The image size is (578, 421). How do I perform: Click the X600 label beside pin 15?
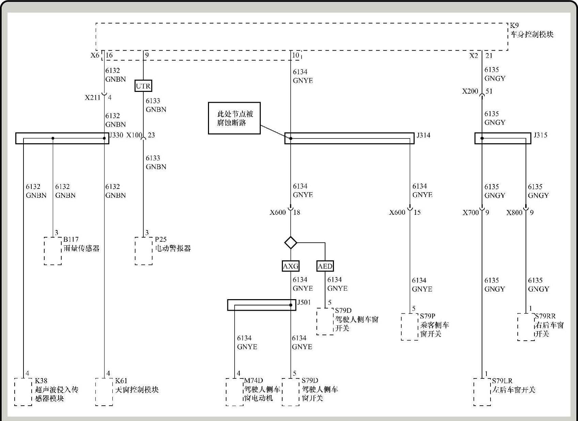tap(397, 212)
